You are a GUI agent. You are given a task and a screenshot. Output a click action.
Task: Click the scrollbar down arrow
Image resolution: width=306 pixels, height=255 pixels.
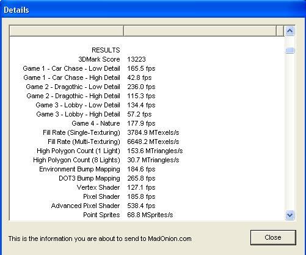pos(290,215)
